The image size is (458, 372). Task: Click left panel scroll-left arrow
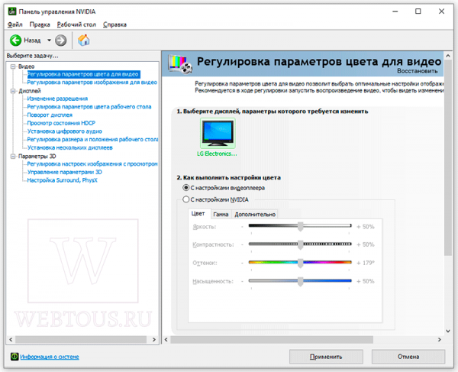pos(11,340)
